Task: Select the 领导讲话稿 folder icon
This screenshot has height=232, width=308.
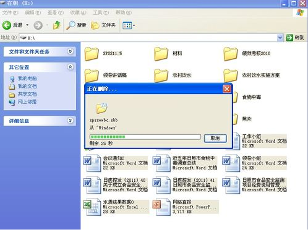Action: coord(92,75)
